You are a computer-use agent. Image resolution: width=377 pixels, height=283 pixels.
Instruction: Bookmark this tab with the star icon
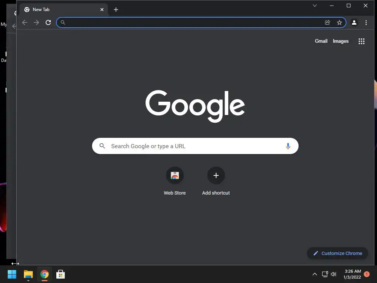[x=339, y=22]
